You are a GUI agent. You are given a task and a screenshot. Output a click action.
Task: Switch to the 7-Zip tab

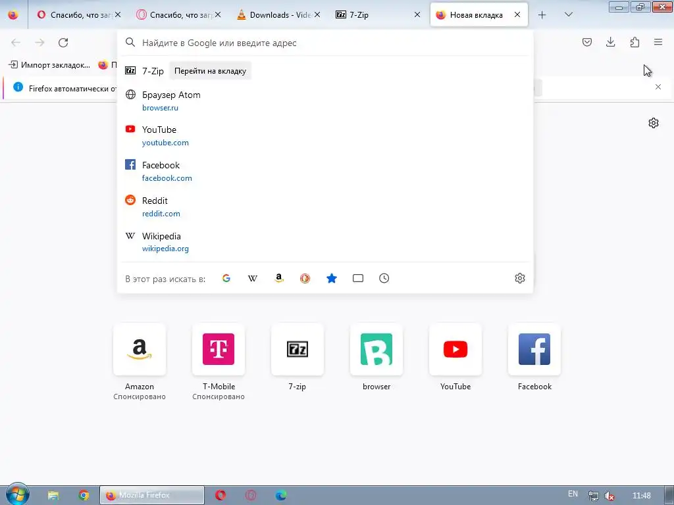tap(373, 15)
